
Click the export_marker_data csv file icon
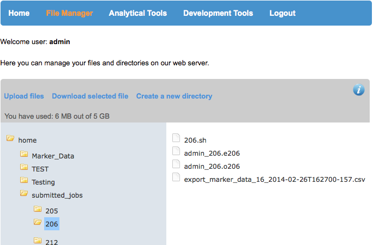(176, 177)
